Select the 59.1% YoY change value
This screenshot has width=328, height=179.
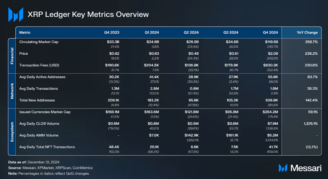(x=313, y=112)
